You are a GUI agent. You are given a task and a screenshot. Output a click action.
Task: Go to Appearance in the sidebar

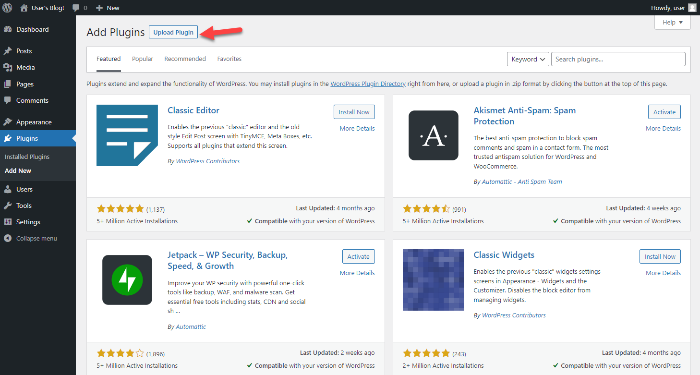coord(34,122)
